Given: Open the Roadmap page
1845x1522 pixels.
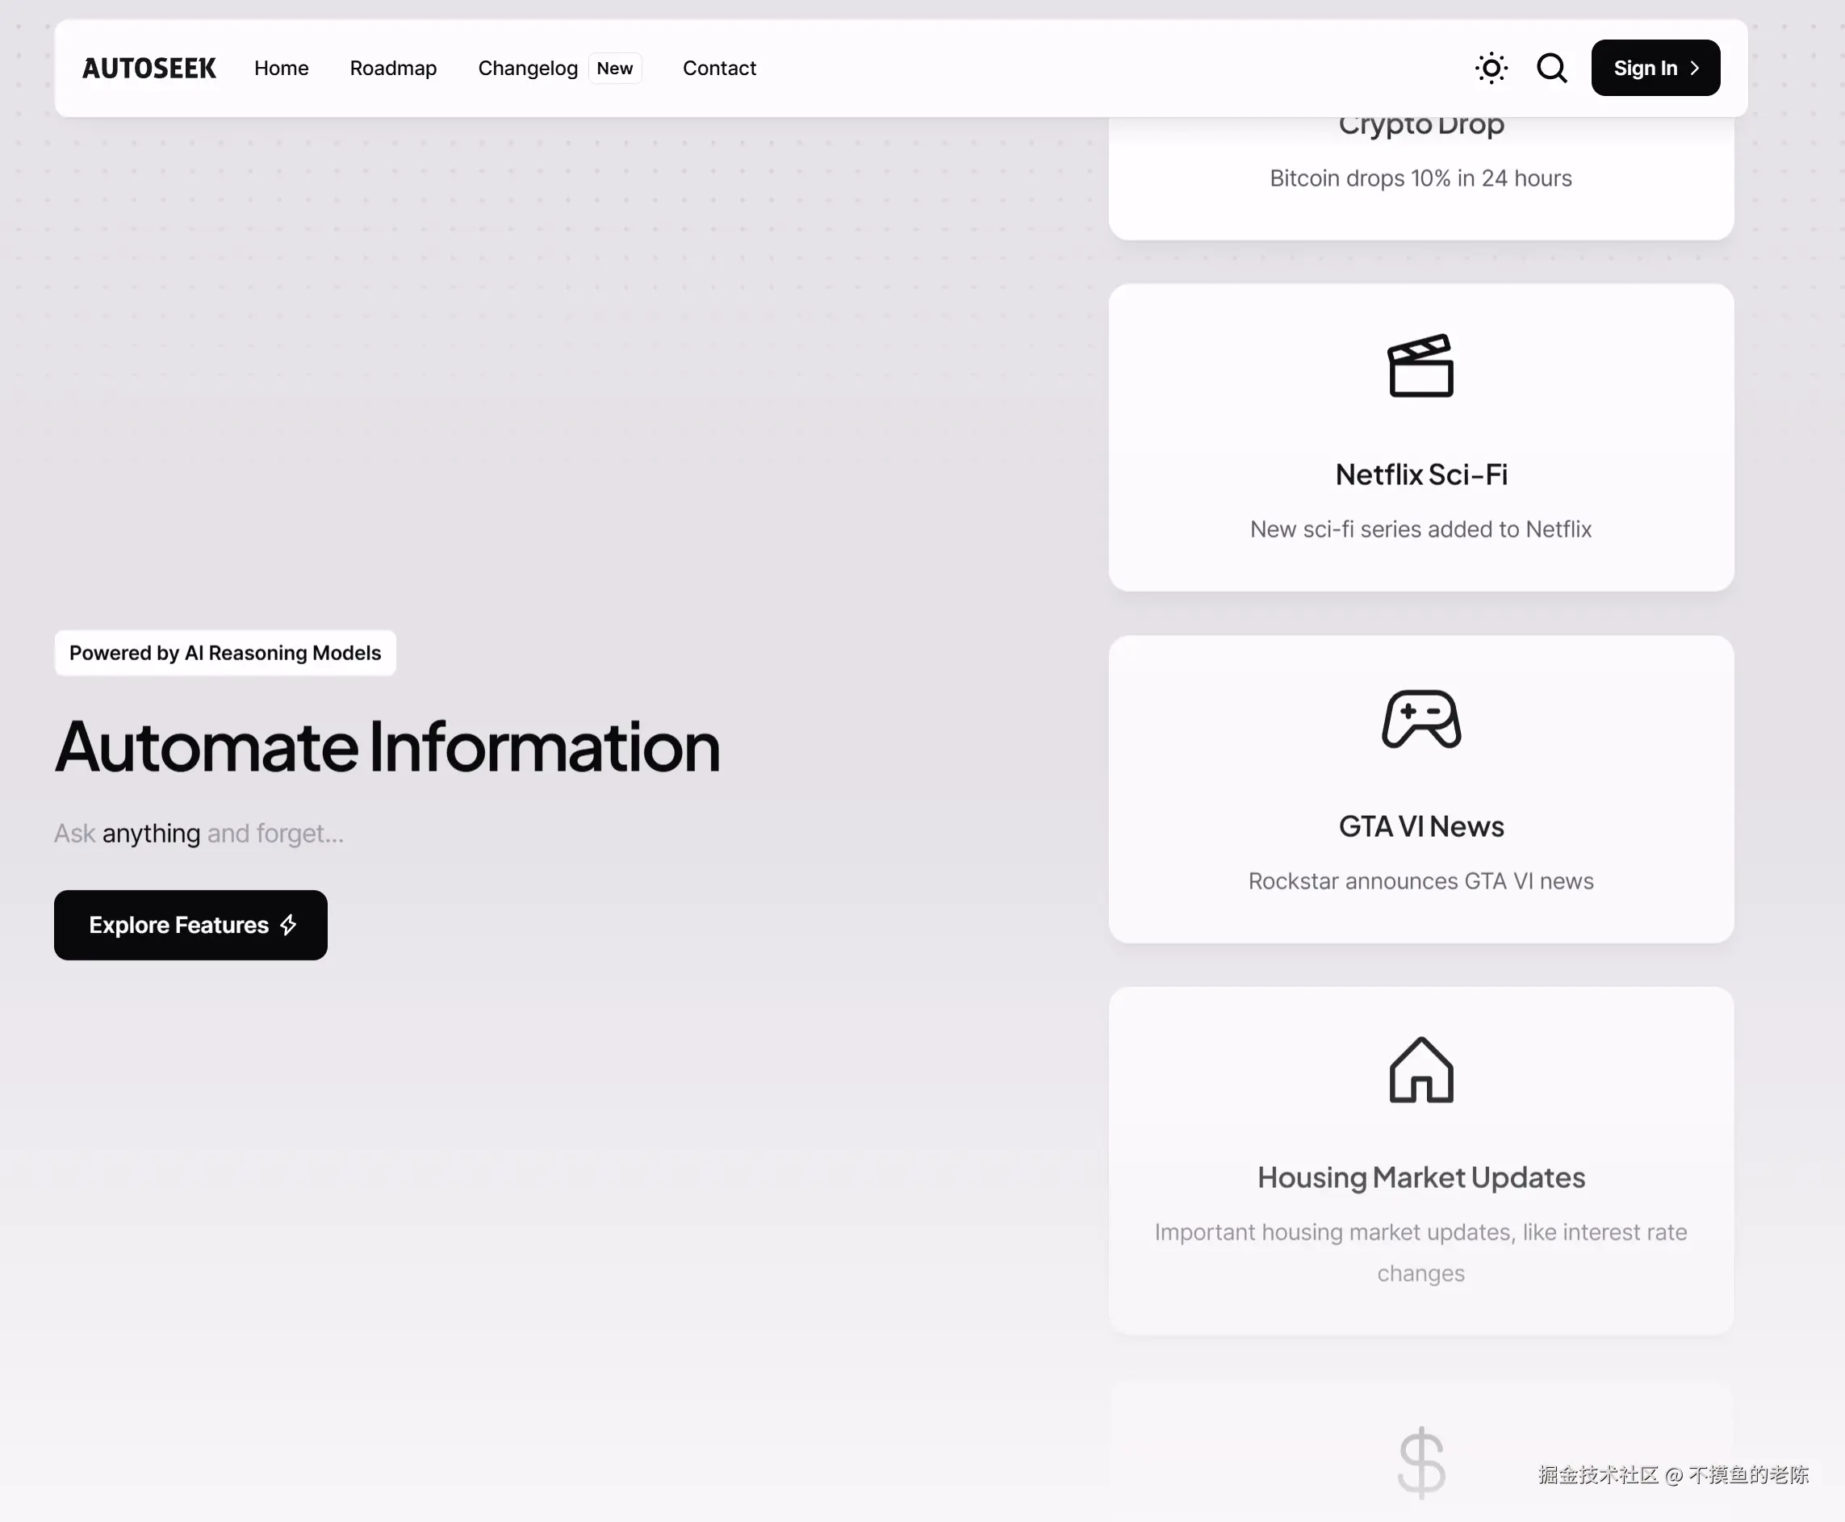Looking at the screenshot, I should [x=393, y=69].
